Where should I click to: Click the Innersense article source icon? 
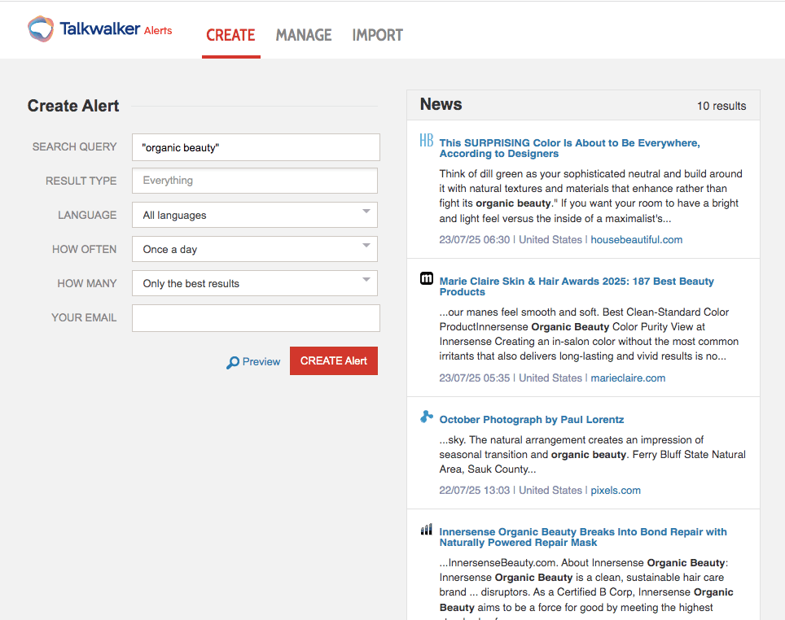426,530
